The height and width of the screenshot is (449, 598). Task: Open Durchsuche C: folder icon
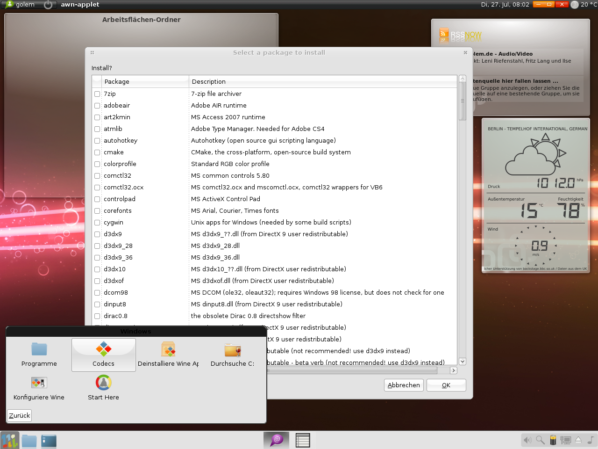coord(232,349)
